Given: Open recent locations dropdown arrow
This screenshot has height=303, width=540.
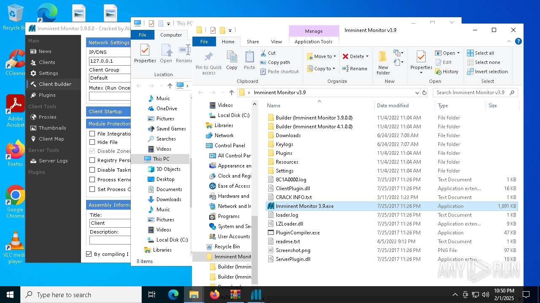Looking at the screenshot, I should coord(222,93).
